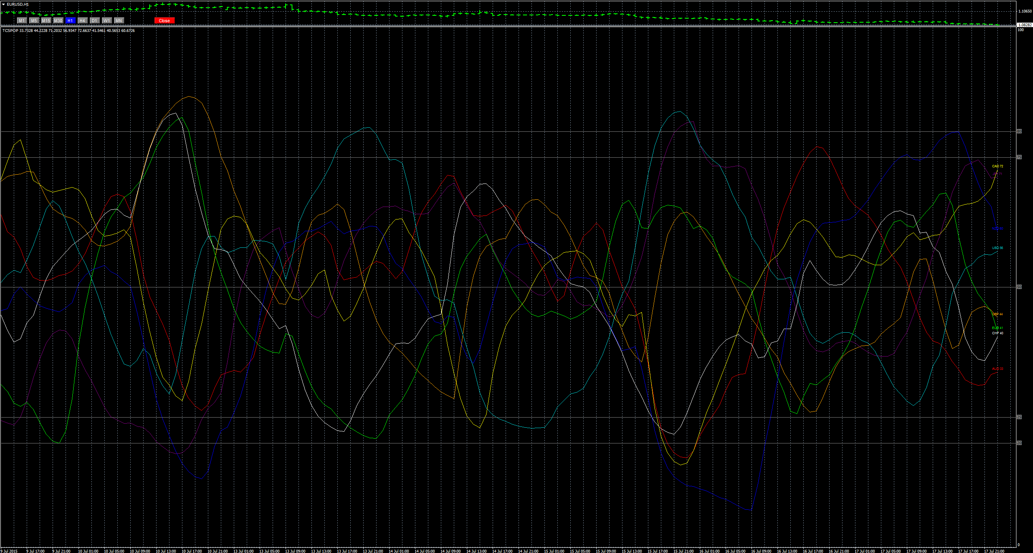Screen dimensions: 1033x553
Task: Select the M30 timeframe button
Action: 58,21
